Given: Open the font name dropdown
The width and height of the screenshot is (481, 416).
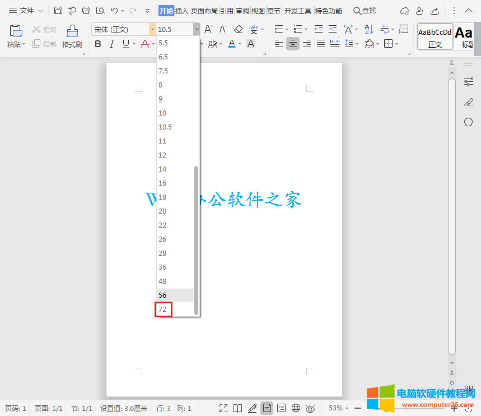Looking at the screenshot, I should 152,29.
